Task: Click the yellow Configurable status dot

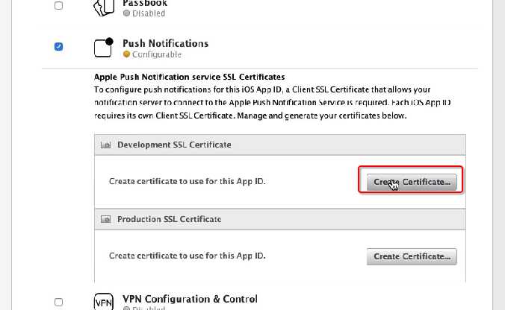Action: [126, 54]
